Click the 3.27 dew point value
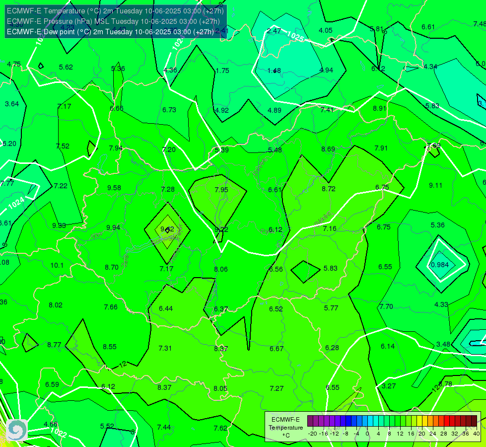The image size is (486, 447). tap(389, 386)
